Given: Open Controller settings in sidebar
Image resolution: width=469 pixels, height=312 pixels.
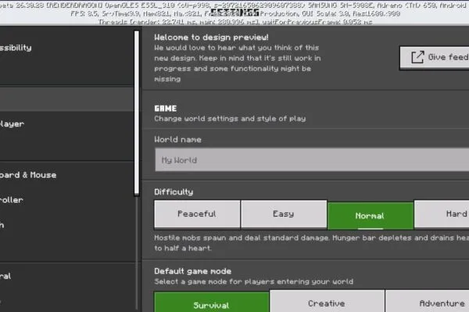Looking at the screenshot, I should pos(66,200).
